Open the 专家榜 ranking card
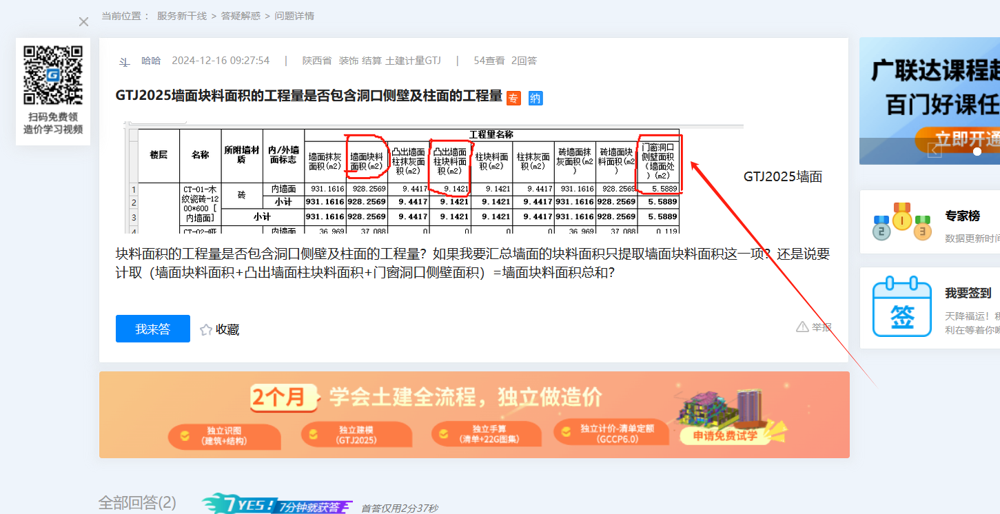The width and height of the screenshot is (1000, 514). click(x=930, y=222)
